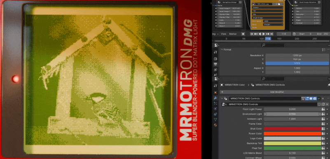Viewport: 330px width, 159px height.
Task: Toggle modifier Edit Mode display icon
Action: click(307, 98)
